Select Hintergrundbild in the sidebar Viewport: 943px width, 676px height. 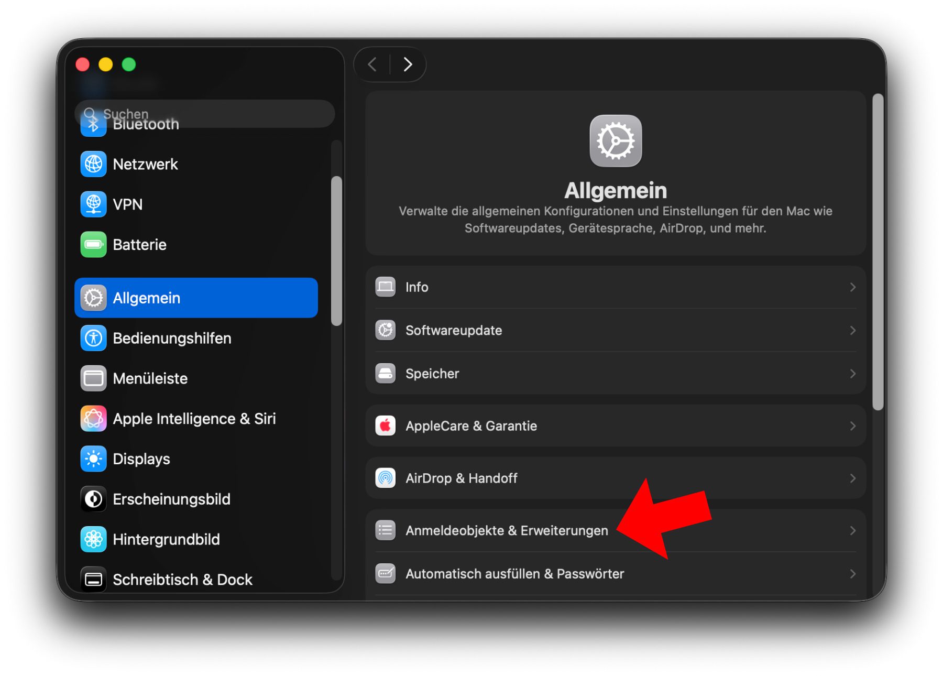166,539
